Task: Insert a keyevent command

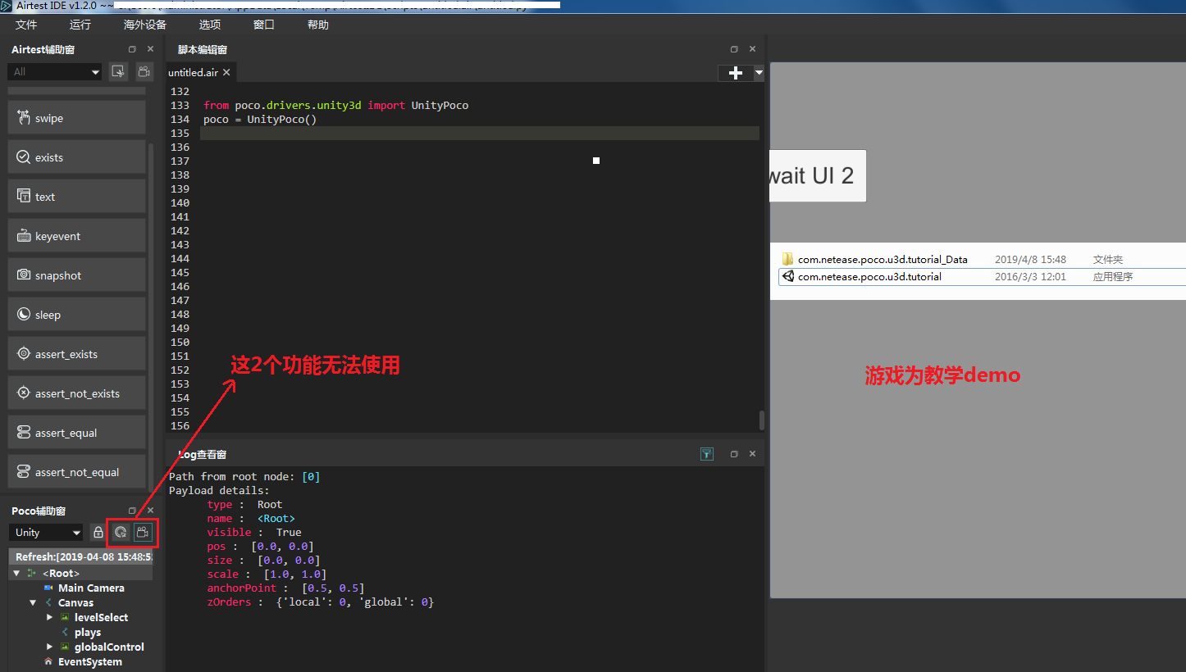Action: pos(77,236)
